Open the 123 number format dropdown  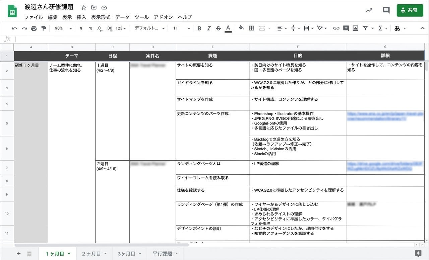point(121,28)
